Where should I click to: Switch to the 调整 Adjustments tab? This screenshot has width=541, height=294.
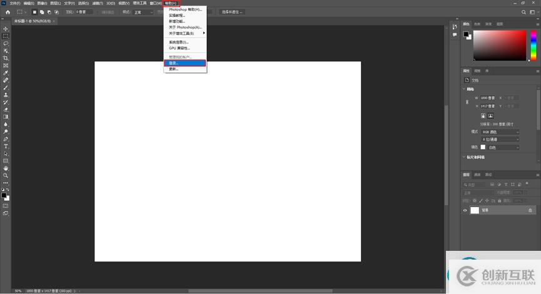click(x=477, y=71)
